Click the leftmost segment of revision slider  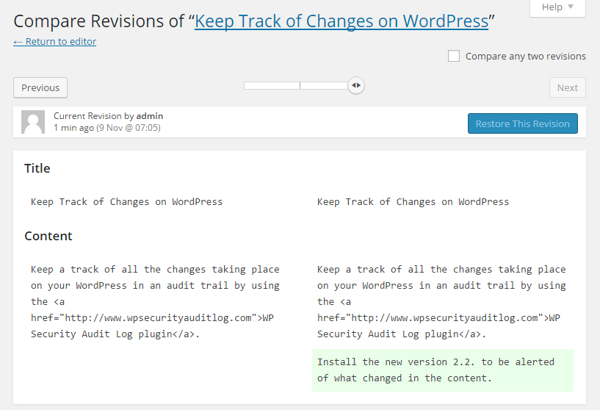tap(272, 85)
